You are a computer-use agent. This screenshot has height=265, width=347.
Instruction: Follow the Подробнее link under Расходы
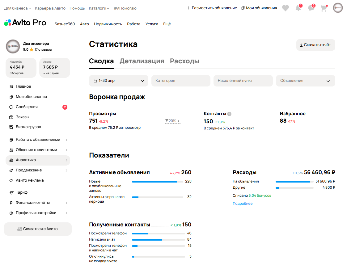[x=243, y=204]
